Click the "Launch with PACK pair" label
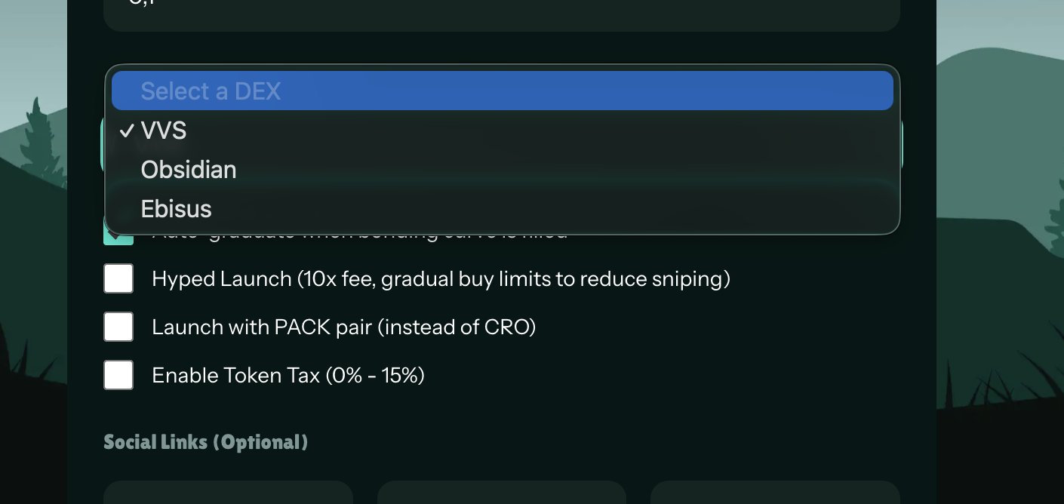This screenshot has height=504, width=1064. coord(343,327)
